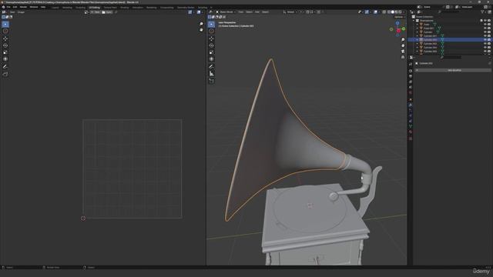Switch to Material Preview viewport shading
The width and height of the screenshot is (493, 277).
pos(397,12)
